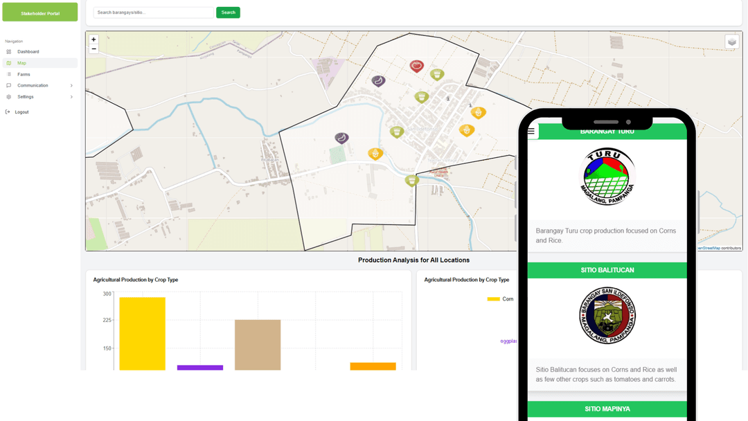Click the 'Barangay Turu crop production' description
The height and width of the screenshot is (421, 748).
[606, 235]
